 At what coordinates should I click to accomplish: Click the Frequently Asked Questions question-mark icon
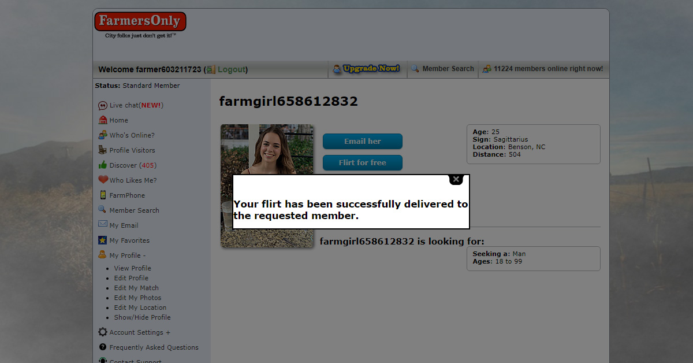pyautogui.click(x=103, y=347)
